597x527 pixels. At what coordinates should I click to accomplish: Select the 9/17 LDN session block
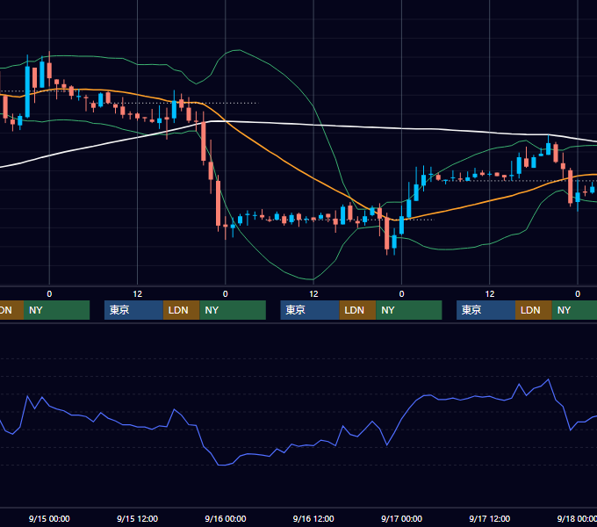coord(534,310)
